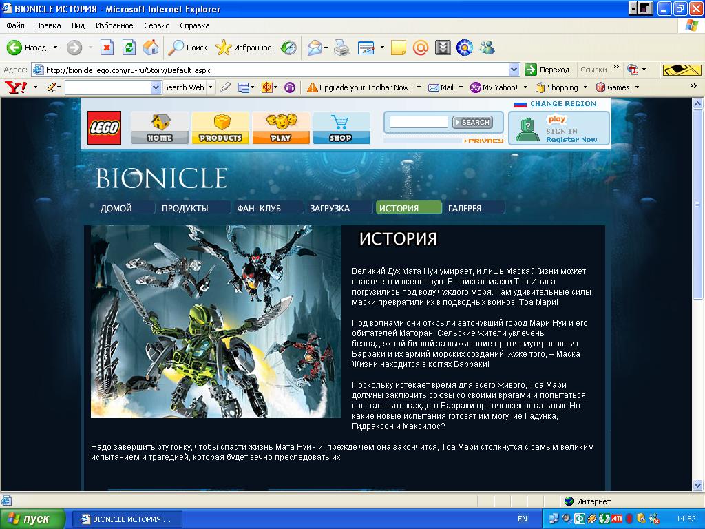Click the LEGO SHOP cart button

[x=341, y=128]
